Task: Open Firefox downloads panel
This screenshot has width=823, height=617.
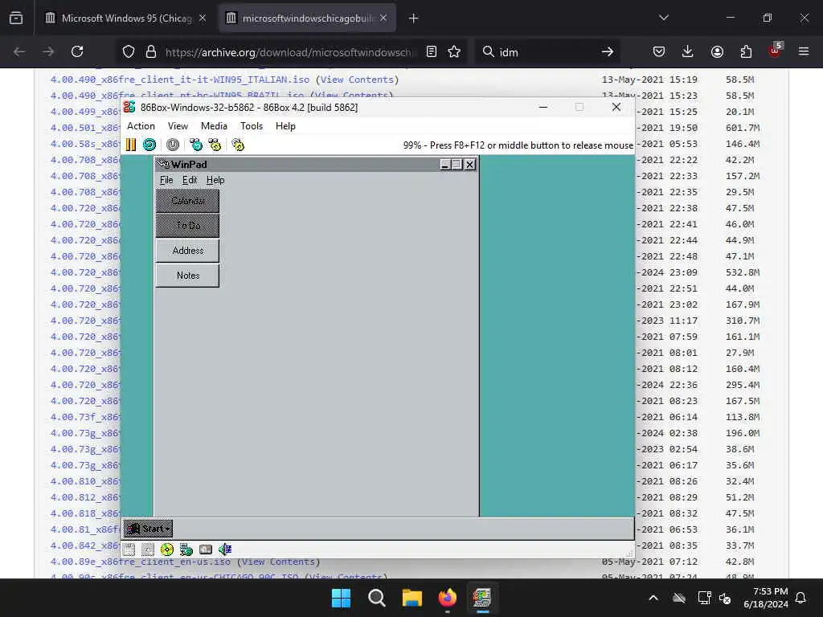Action: coord(688,51)
